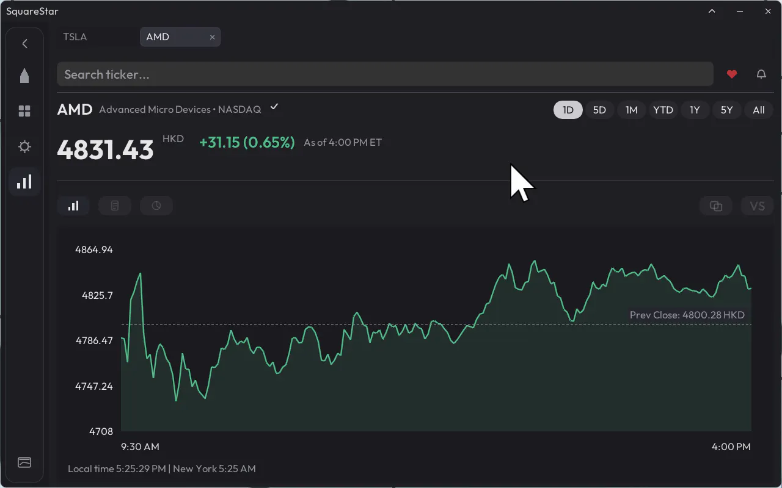The image size is (782, 488).
Task: Switch to the financials document view icon
Action: pos(115,206)
